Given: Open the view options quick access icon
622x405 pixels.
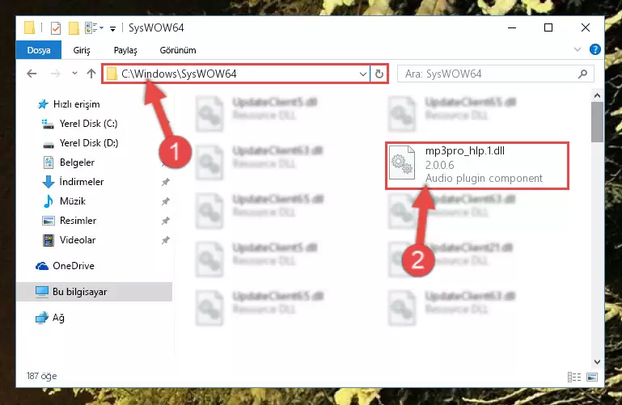Looking at the screenshot, I should [x=94, y=28].
